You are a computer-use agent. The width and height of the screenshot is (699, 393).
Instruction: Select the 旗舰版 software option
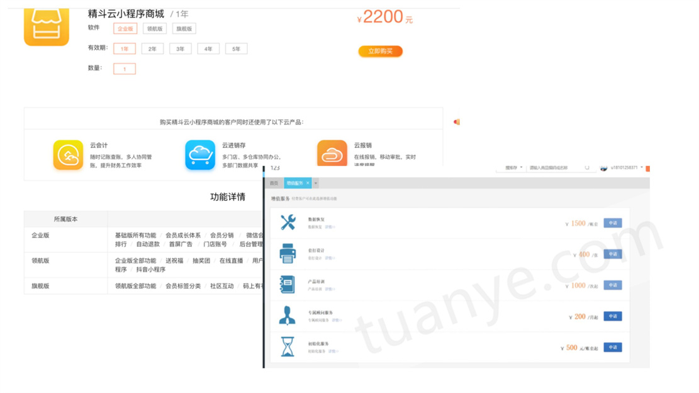pos(184,28)
